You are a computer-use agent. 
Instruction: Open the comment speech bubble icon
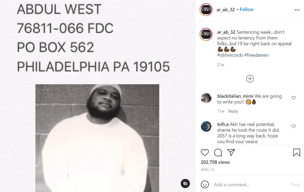218,153
